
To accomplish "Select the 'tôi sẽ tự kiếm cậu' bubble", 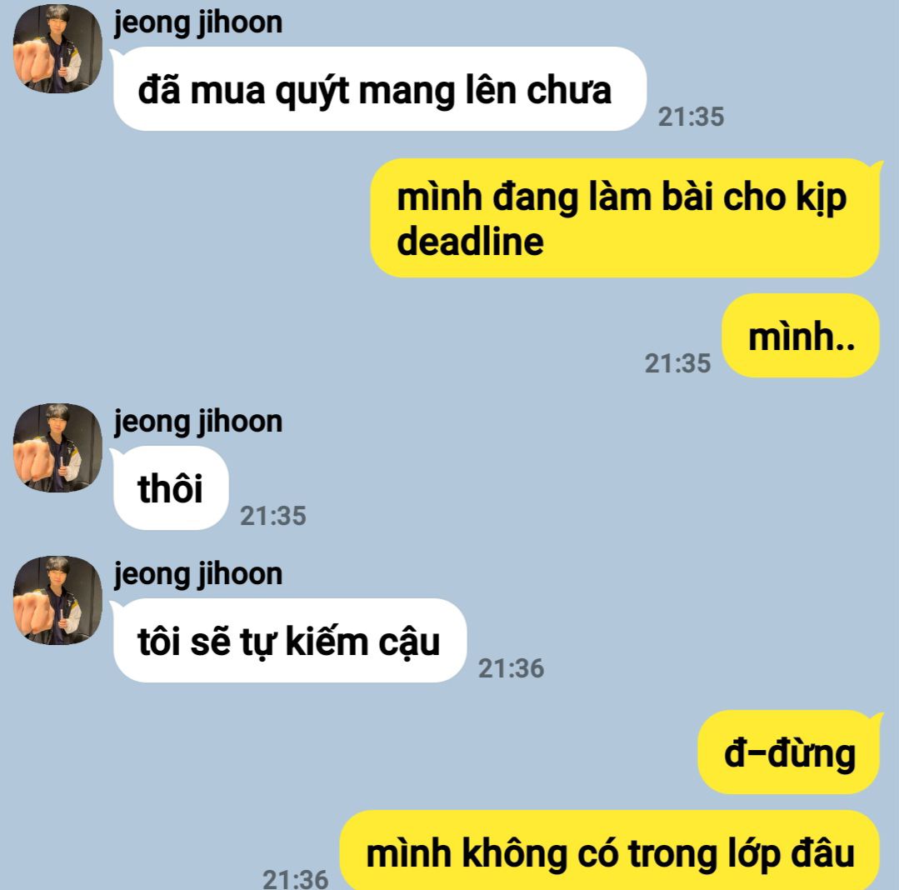I will click(290, 641).
